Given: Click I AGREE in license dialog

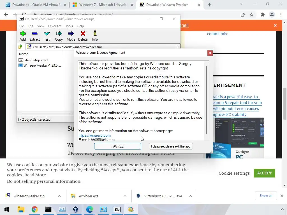Looking at the screenshot, I should coord(117,146).
